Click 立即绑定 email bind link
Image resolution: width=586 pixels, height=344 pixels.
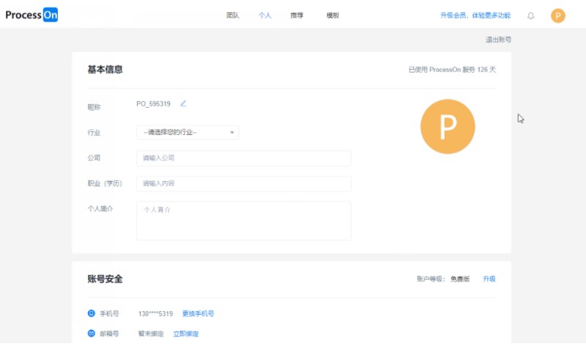click(x=186, y=334)
